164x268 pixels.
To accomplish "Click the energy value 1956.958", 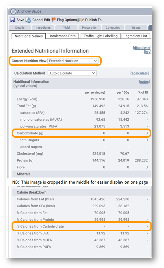I will (x=98, y=99).
